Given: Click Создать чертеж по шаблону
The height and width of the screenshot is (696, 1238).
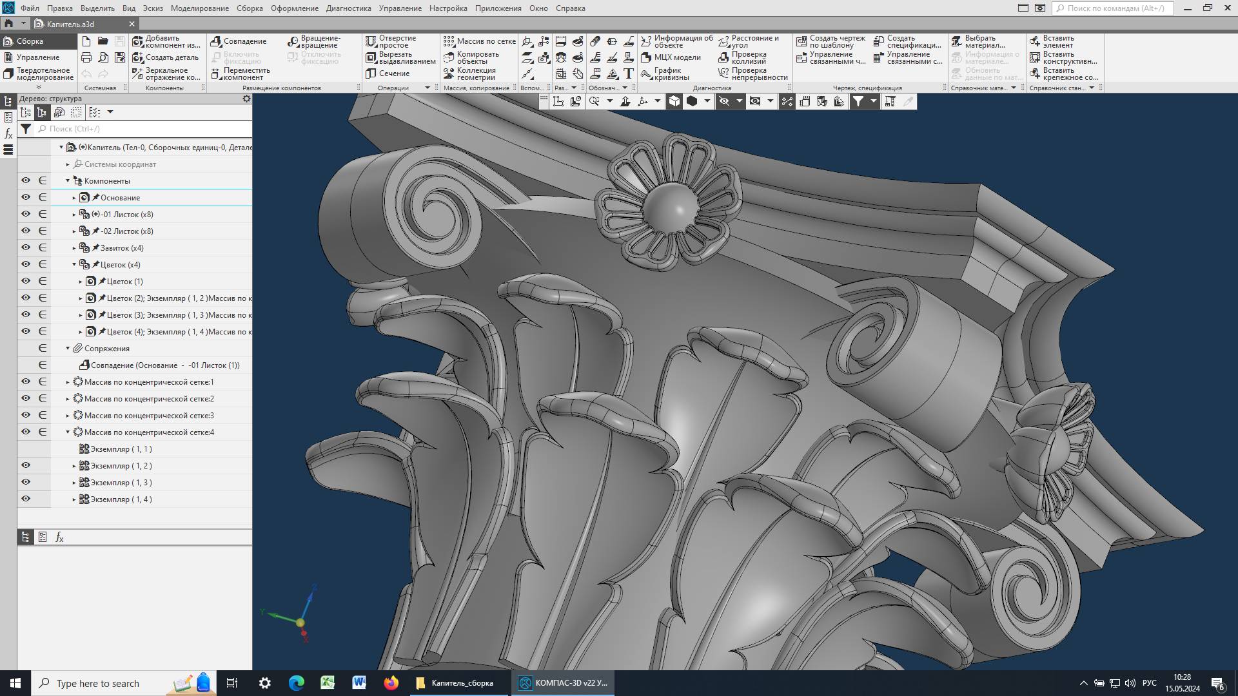Looking at the screenshot, I should coord(830,41).
